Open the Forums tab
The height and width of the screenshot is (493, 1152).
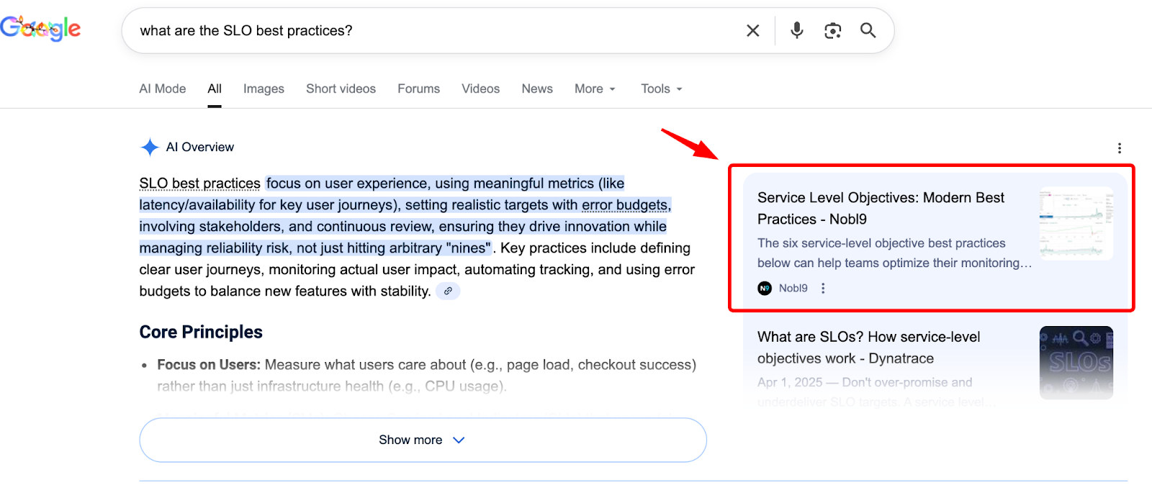418,89
